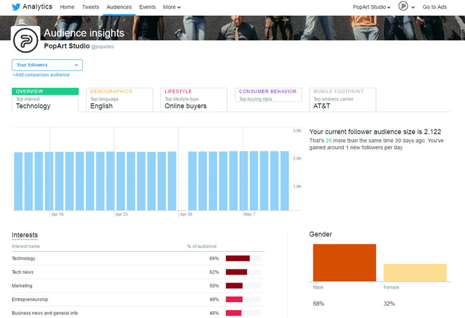Click the Tech news row name
The width and height of the screenshot is (465, 318).
tap(23, 272)
